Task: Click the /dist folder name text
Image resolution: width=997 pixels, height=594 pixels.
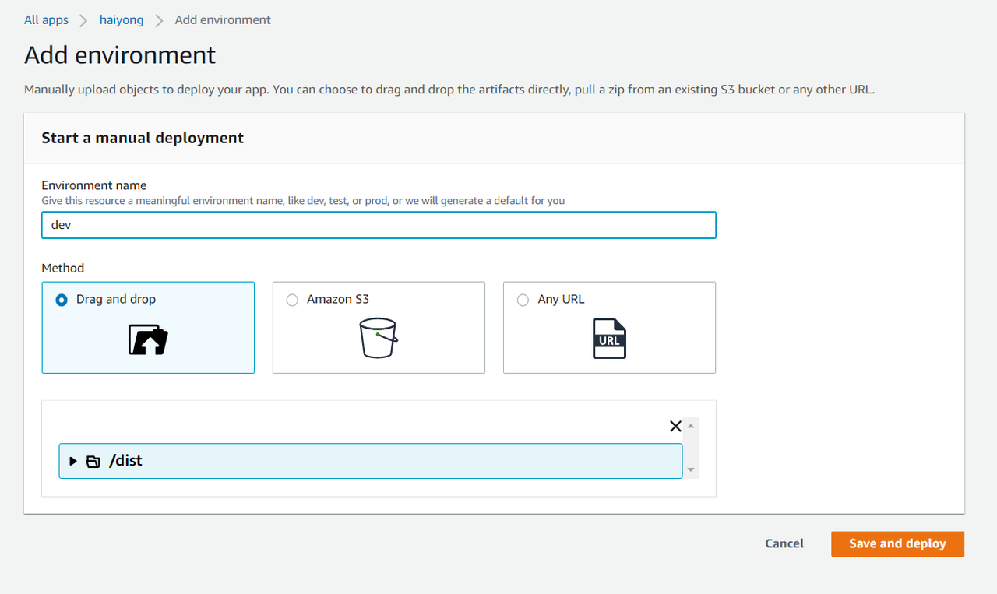Action: [125, 461]
